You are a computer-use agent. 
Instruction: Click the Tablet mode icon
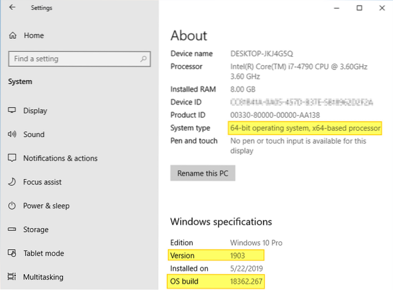pyautogui.click(x=12, y=253)
